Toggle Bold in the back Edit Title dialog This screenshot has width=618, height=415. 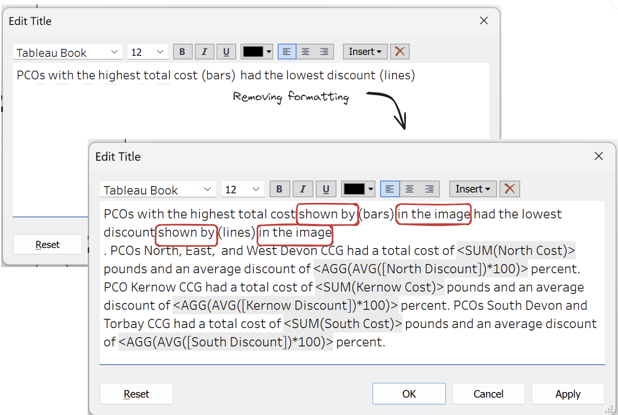(182, 52)
